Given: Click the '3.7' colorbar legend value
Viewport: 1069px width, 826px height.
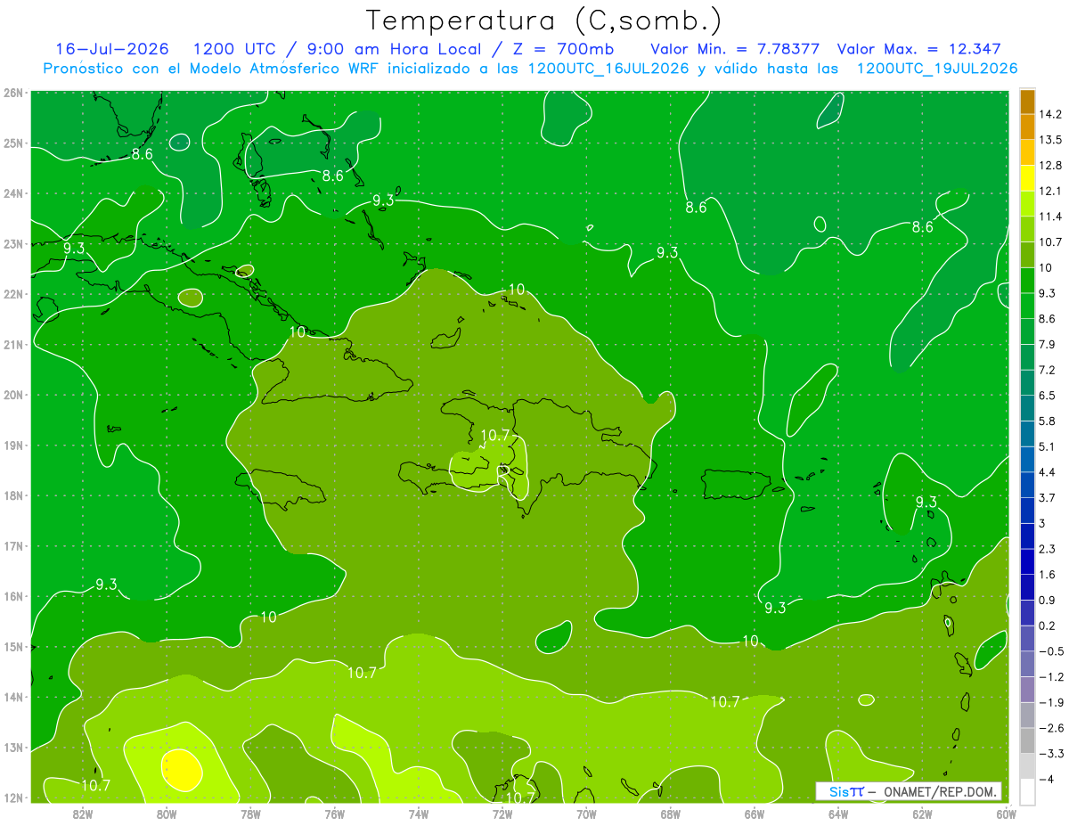Looking at the screenshot, I should [x=1048, y=497].
